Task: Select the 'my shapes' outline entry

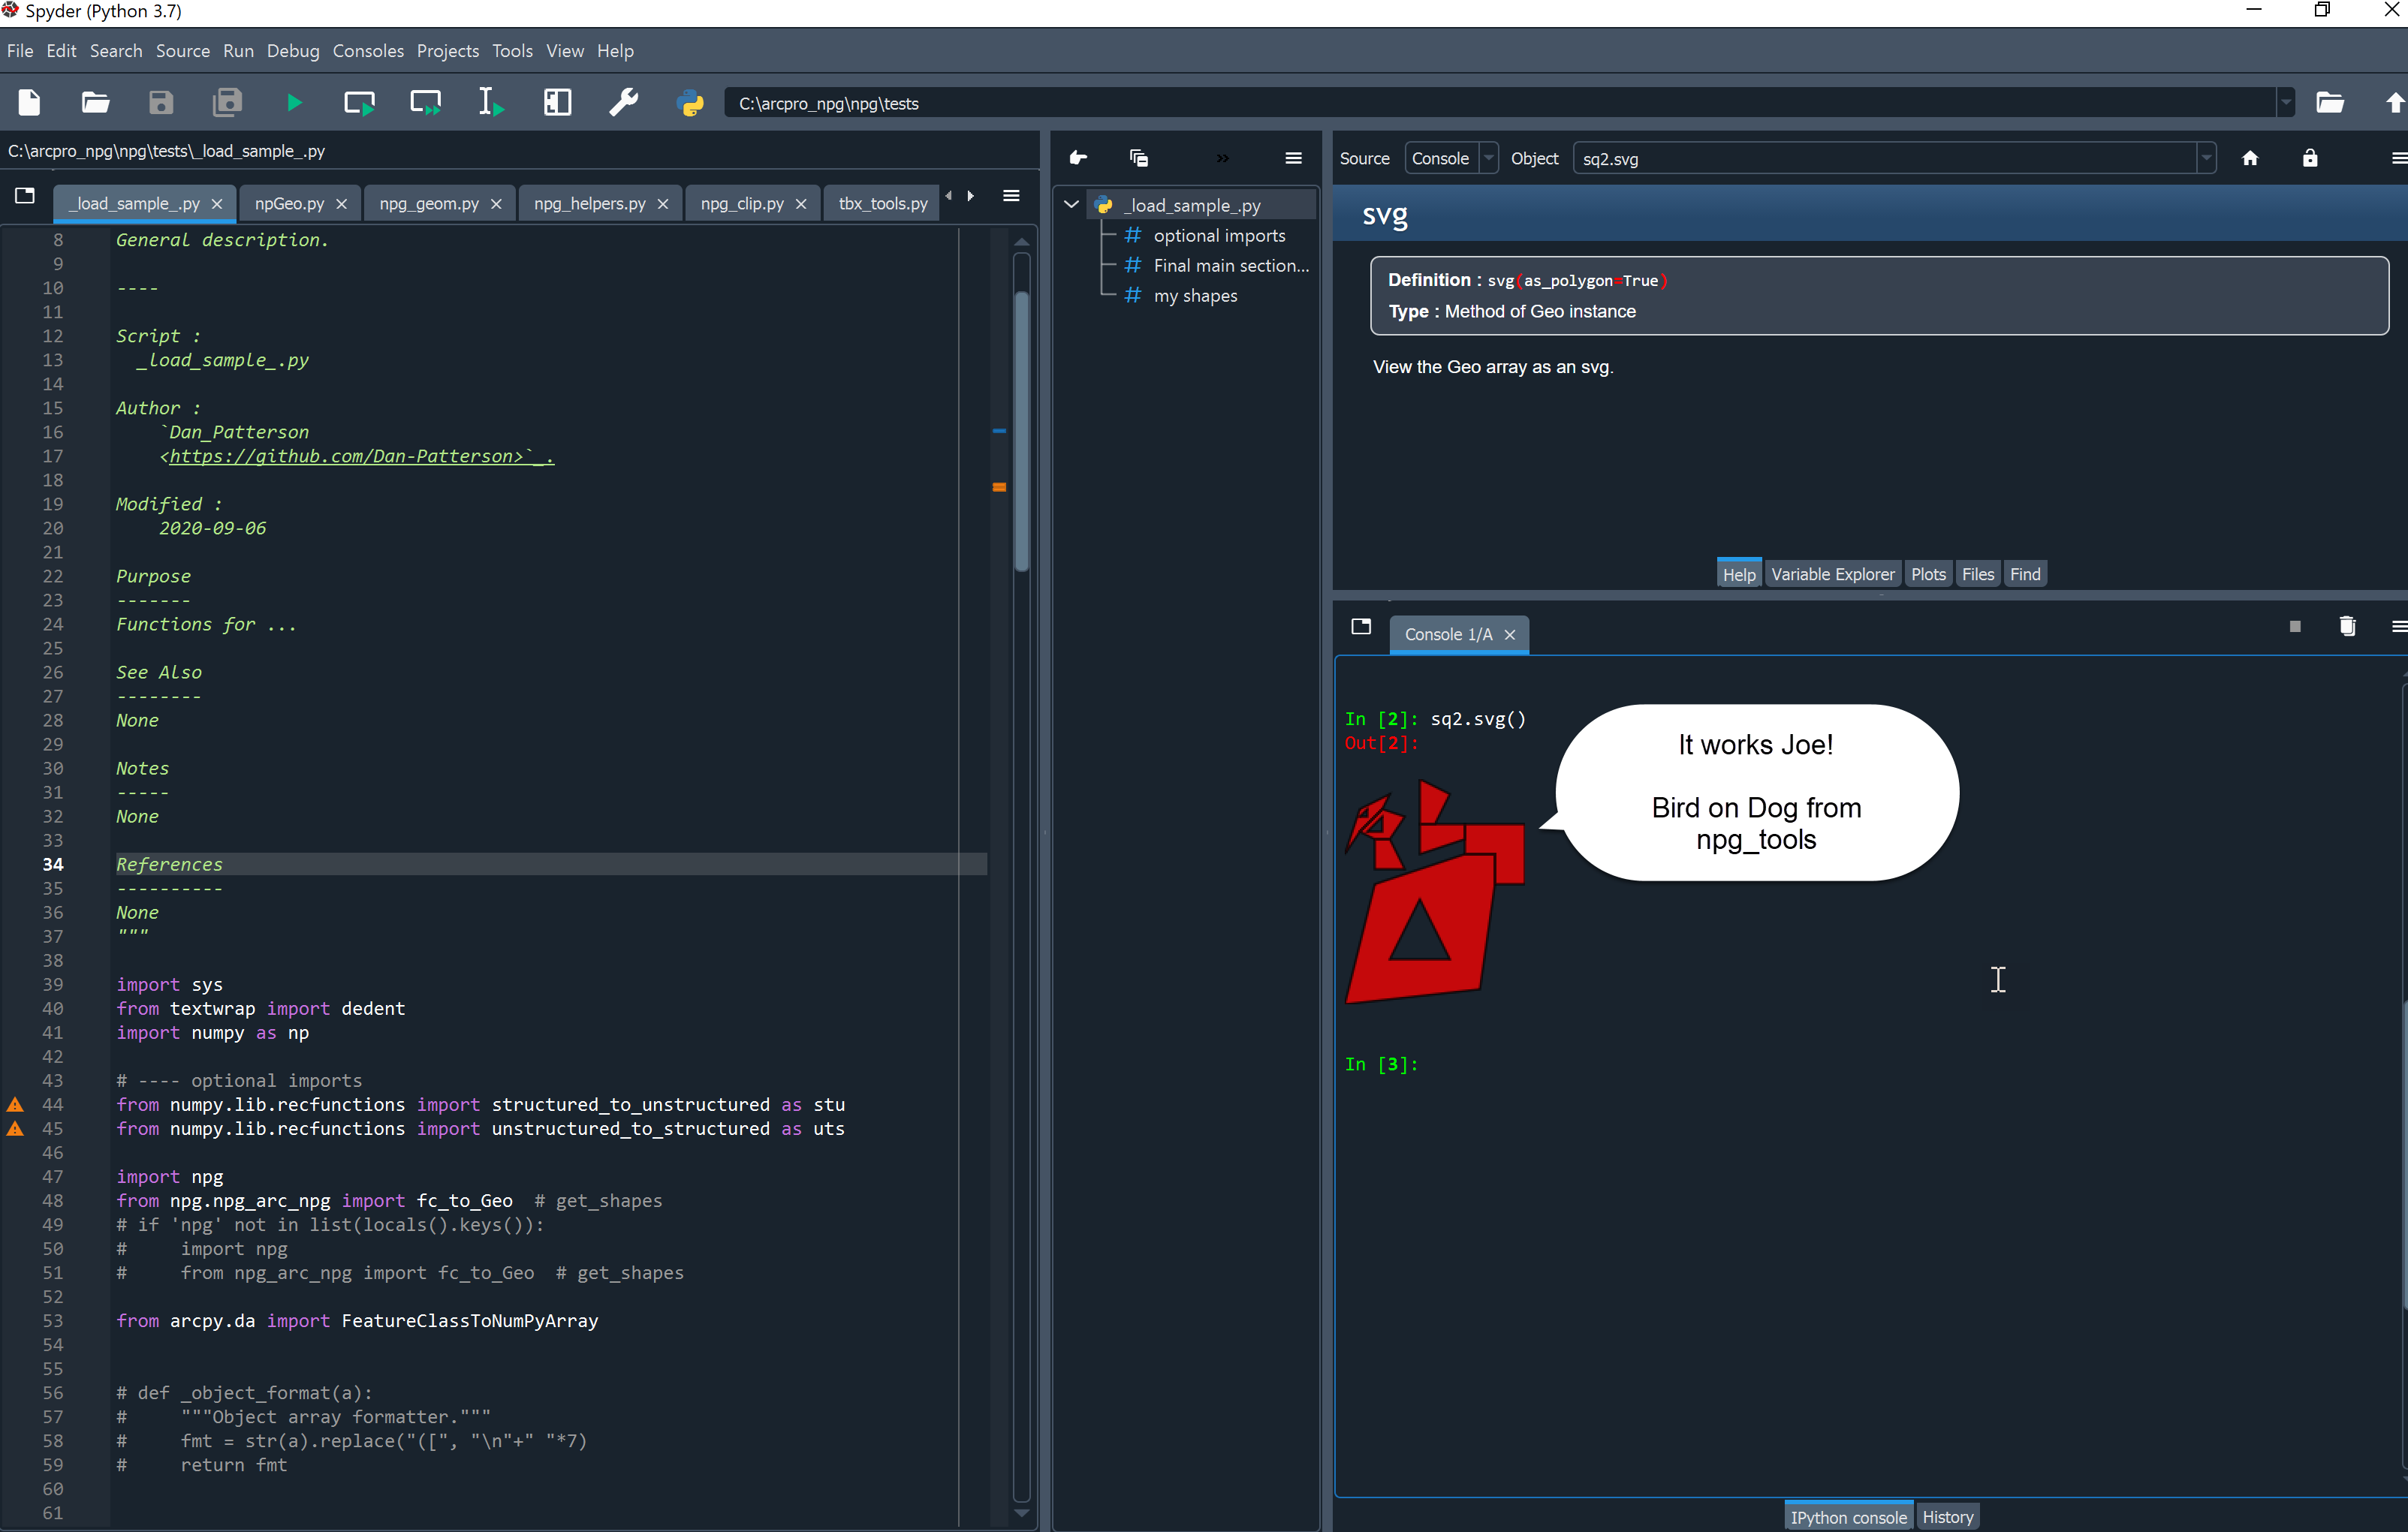Action: click(x=1195, y=296)
